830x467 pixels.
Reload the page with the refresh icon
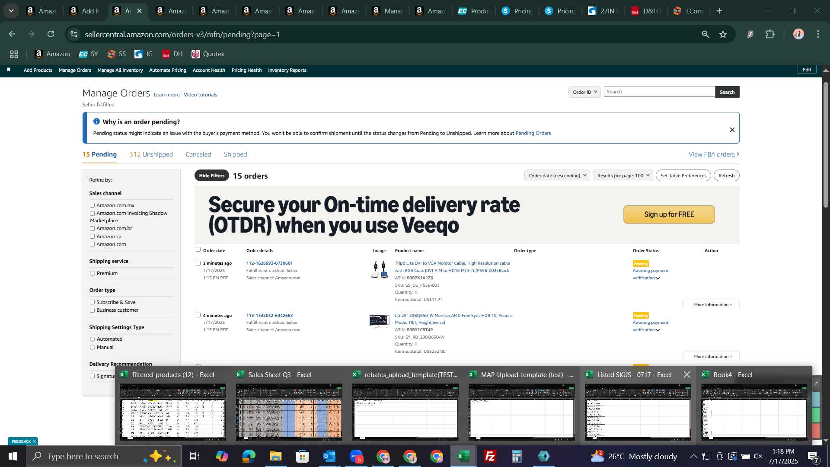[51, 34]
